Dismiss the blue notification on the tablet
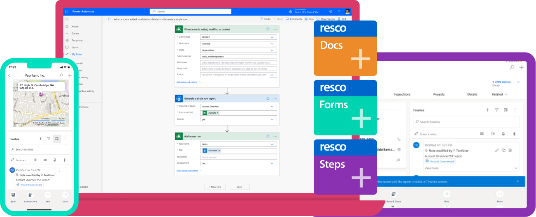 [x=518, y=181]
